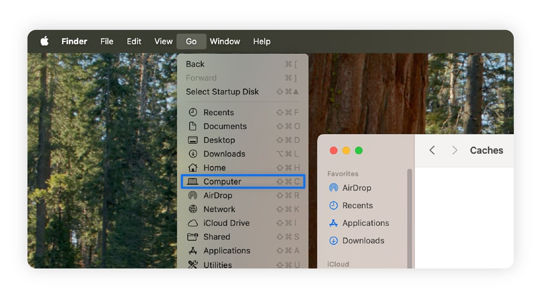Click the iCloud Drive cloud icon
The height and width of the screenshot is (293, 541).
coord(193,223)
